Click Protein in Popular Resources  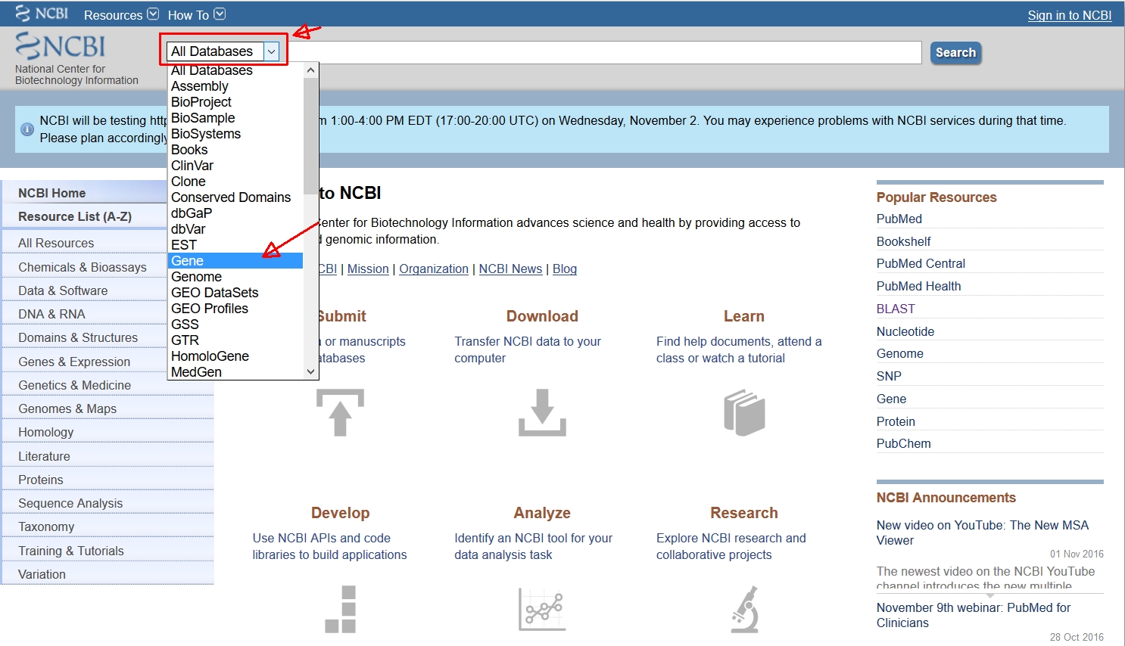[x=896, y=421]
